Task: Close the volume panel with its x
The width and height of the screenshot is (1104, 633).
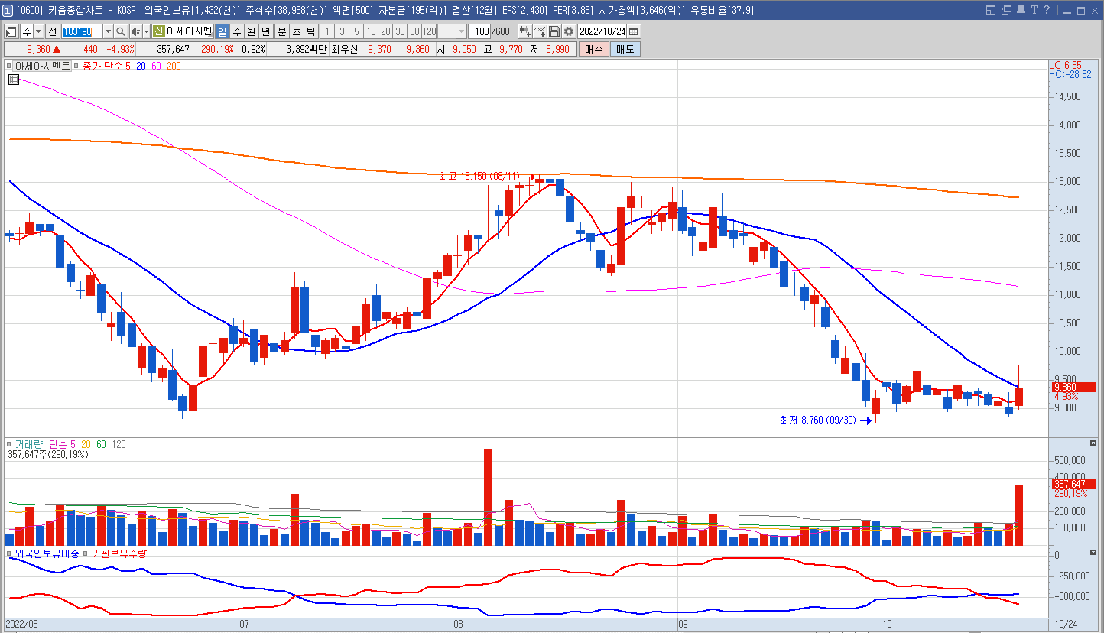Action: 1093,443
